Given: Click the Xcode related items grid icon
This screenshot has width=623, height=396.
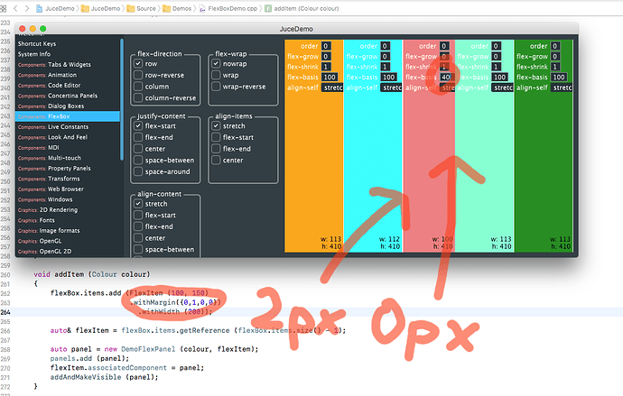Looking at the screenshot, I should coord(4,8).
